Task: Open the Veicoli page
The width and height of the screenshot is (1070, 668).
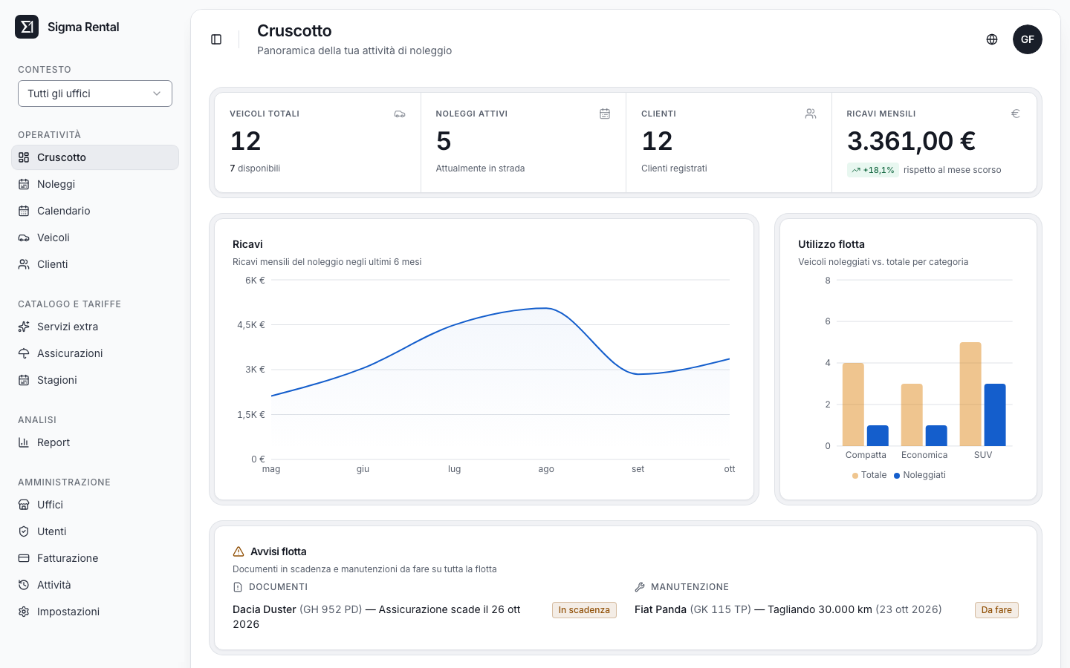Action: tap(95, 238)
